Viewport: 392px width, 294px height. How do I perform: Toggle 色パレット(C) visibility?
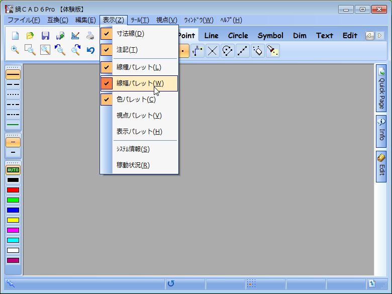coord(139,100)
